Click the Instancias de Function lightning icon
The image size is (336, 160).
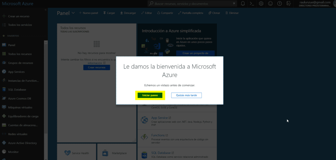pos(4,81)
